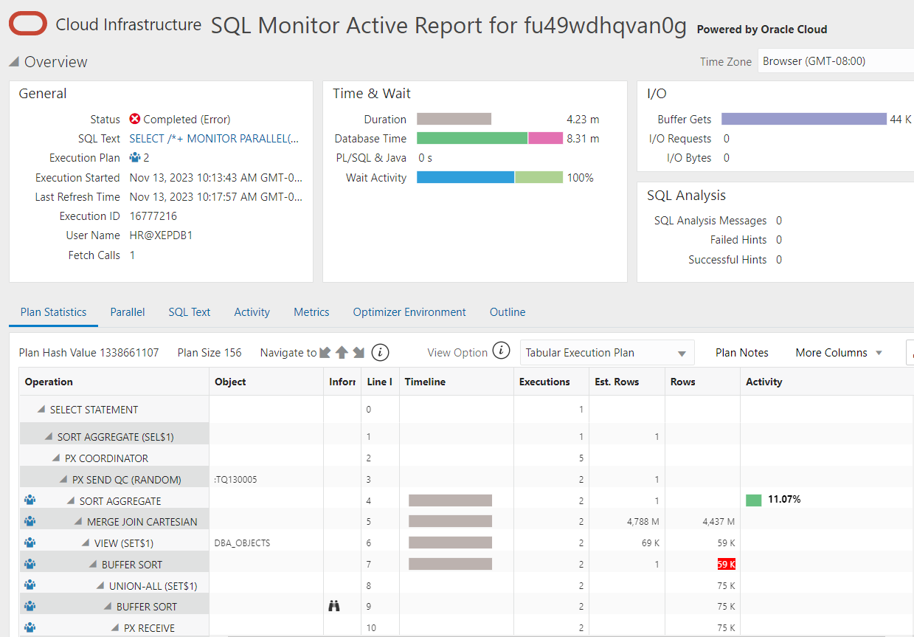This screenshot has width=914, height=637.
Task: Click parallel icon on PX RECEIVE row
Action: click(30, 627)
